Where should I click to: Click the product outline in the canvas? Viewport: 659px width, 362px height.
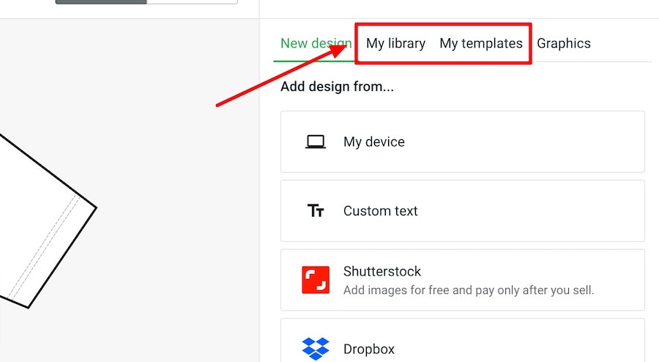(x=48, y=221)
